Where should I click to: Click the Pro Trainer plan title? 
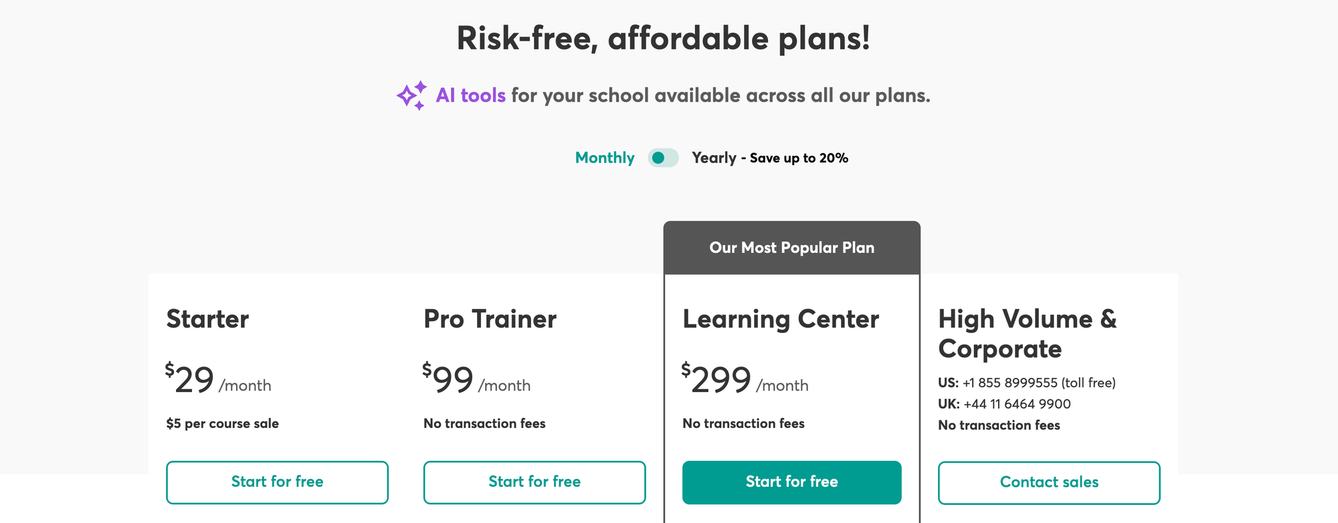[x=489, y=319]
